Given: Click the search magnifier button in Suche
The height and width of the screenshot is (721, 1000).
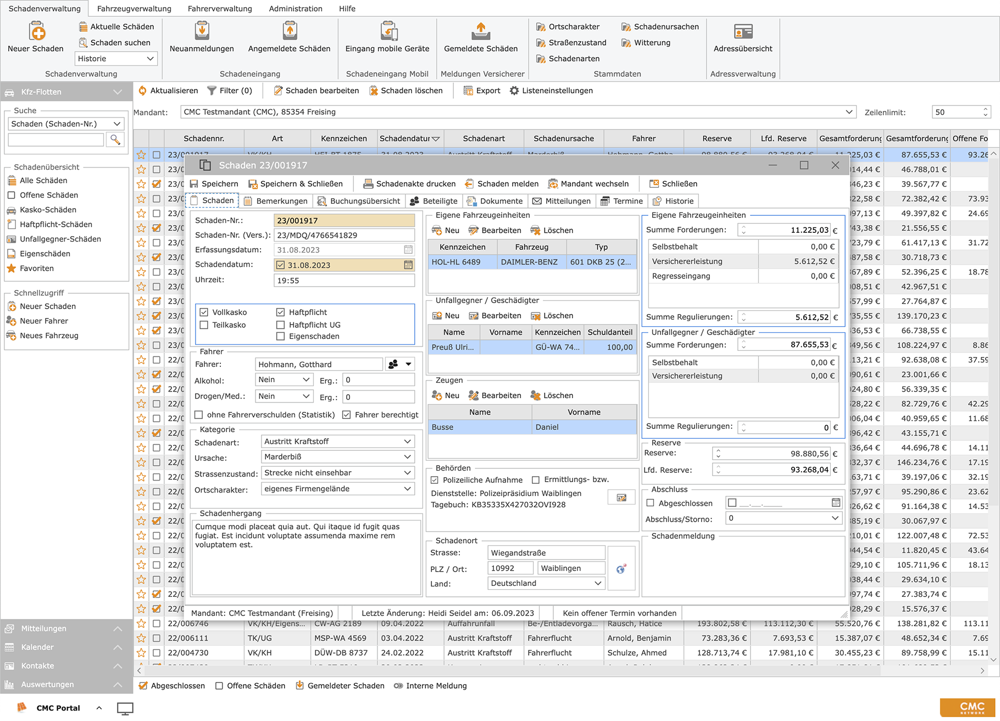Looking at the screenshot, I should tap(115, 140).
